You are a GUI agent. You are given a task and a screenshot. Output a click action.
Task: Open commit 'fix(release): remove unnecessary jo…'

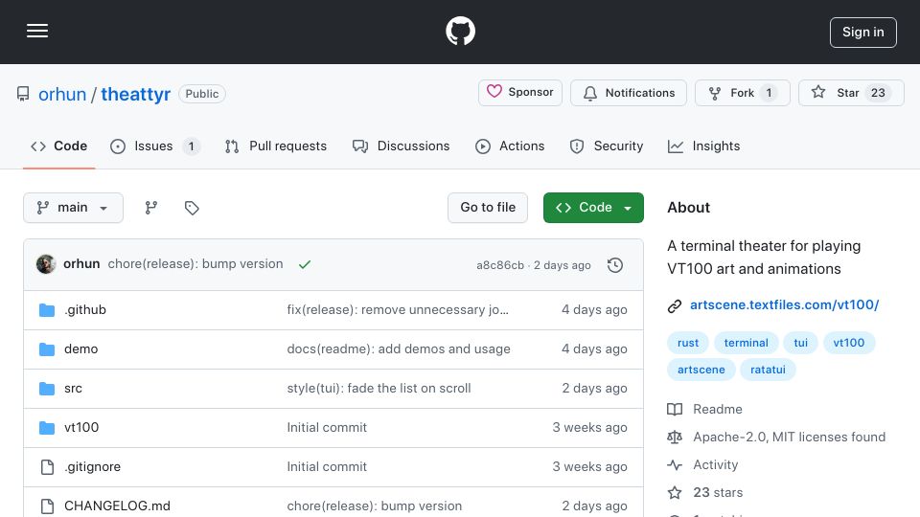(x=398, y=309)
